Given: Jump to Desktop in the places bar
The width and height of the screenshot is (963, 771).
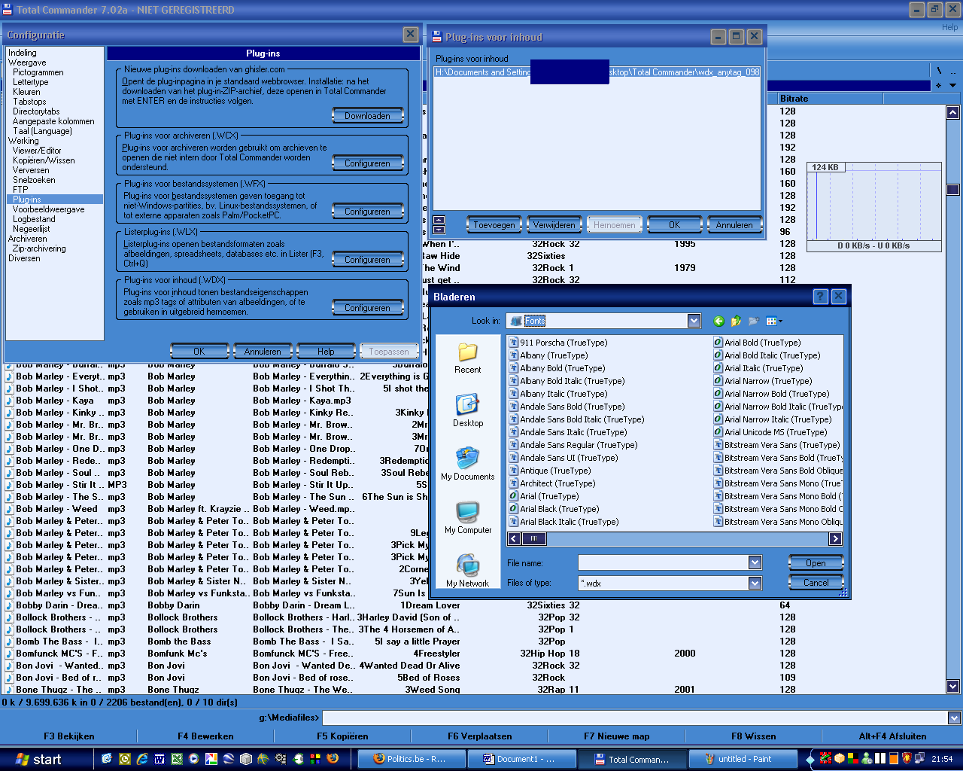Looking at the screenshot, I should coord(467,411).
